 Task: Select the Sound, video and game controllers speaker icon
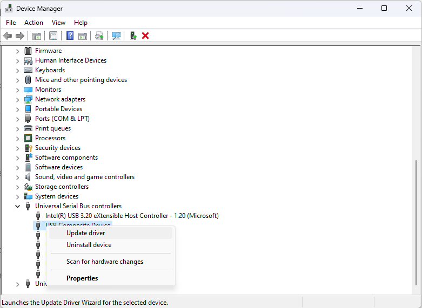[28, 177]
